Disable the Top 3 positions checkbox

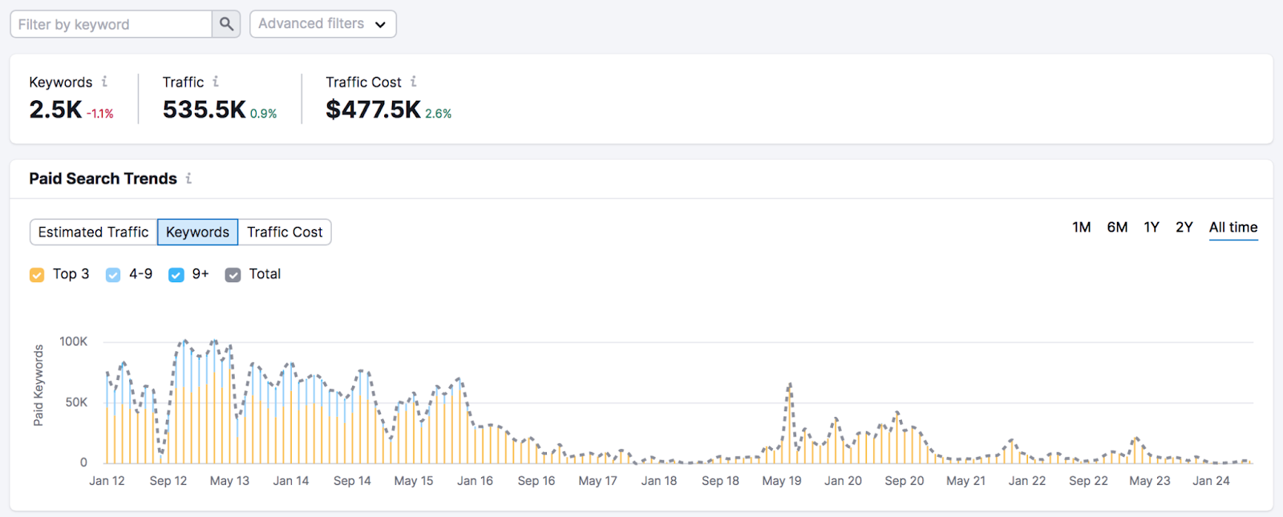click(x=37, y=274)
